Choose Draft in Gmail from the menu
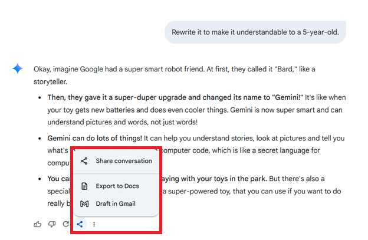368x240 pixels. (116, 204)
